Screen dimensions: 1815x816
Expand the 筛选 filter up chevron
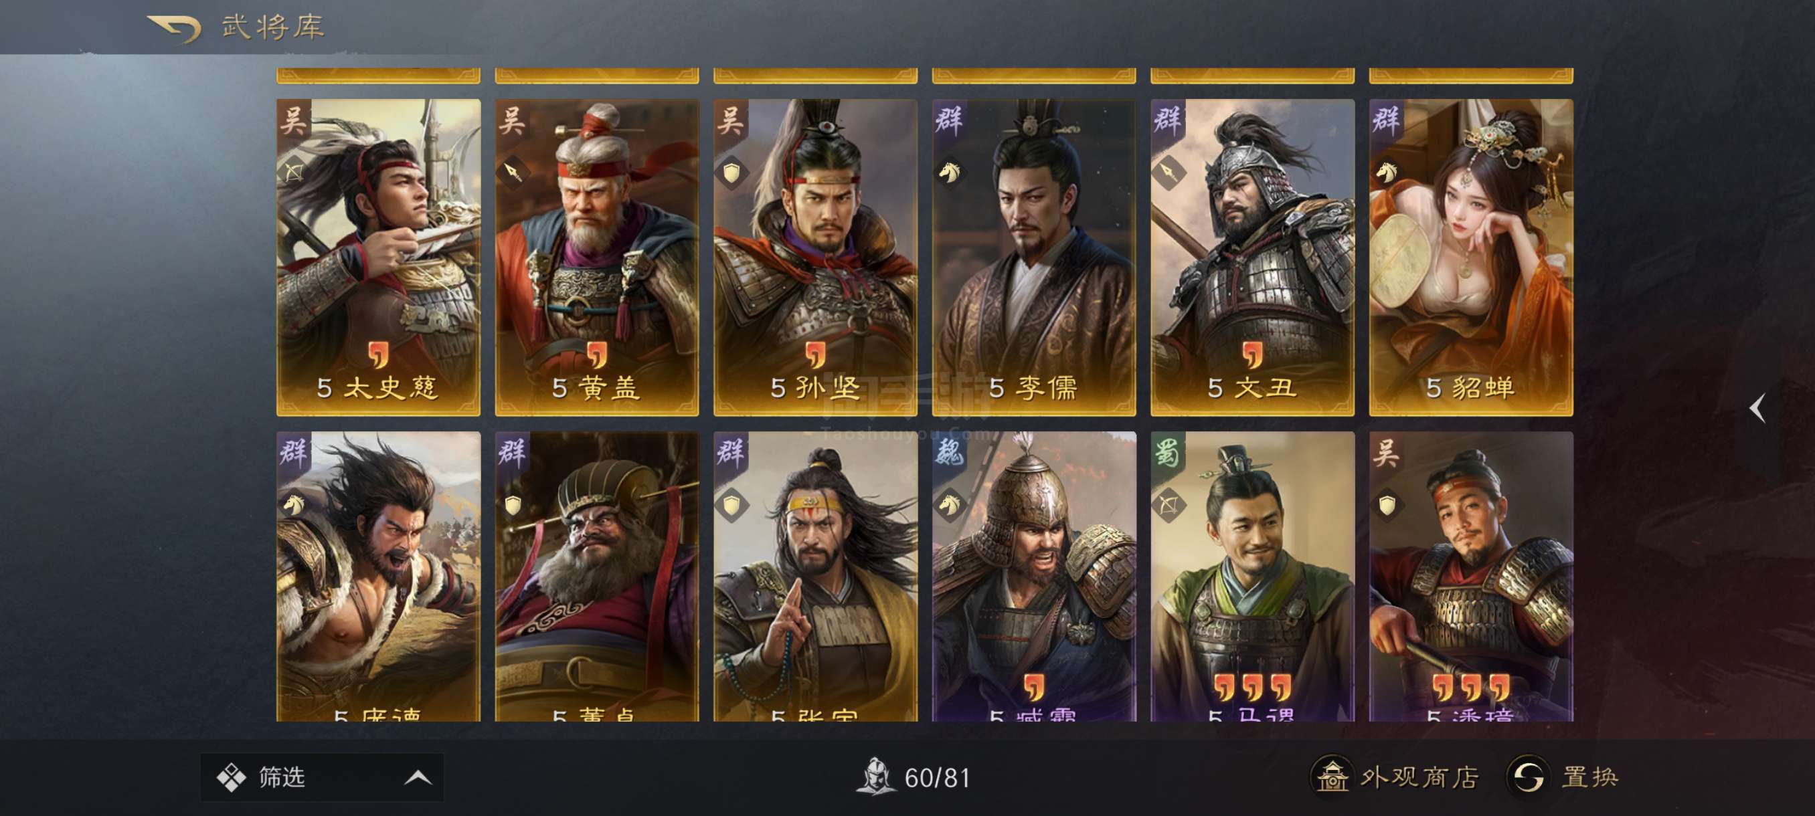click(x=418, y=777)
